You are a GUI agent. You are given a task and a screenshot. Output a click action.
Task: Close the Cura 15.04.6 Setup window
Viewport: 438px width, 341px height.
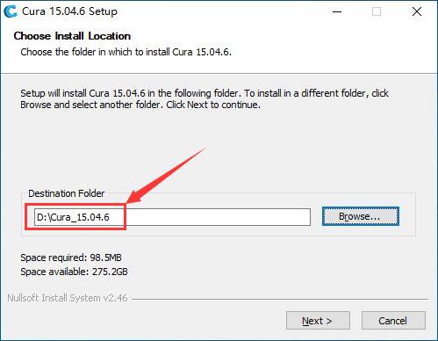pyautogui.click(x=417, y=11)
